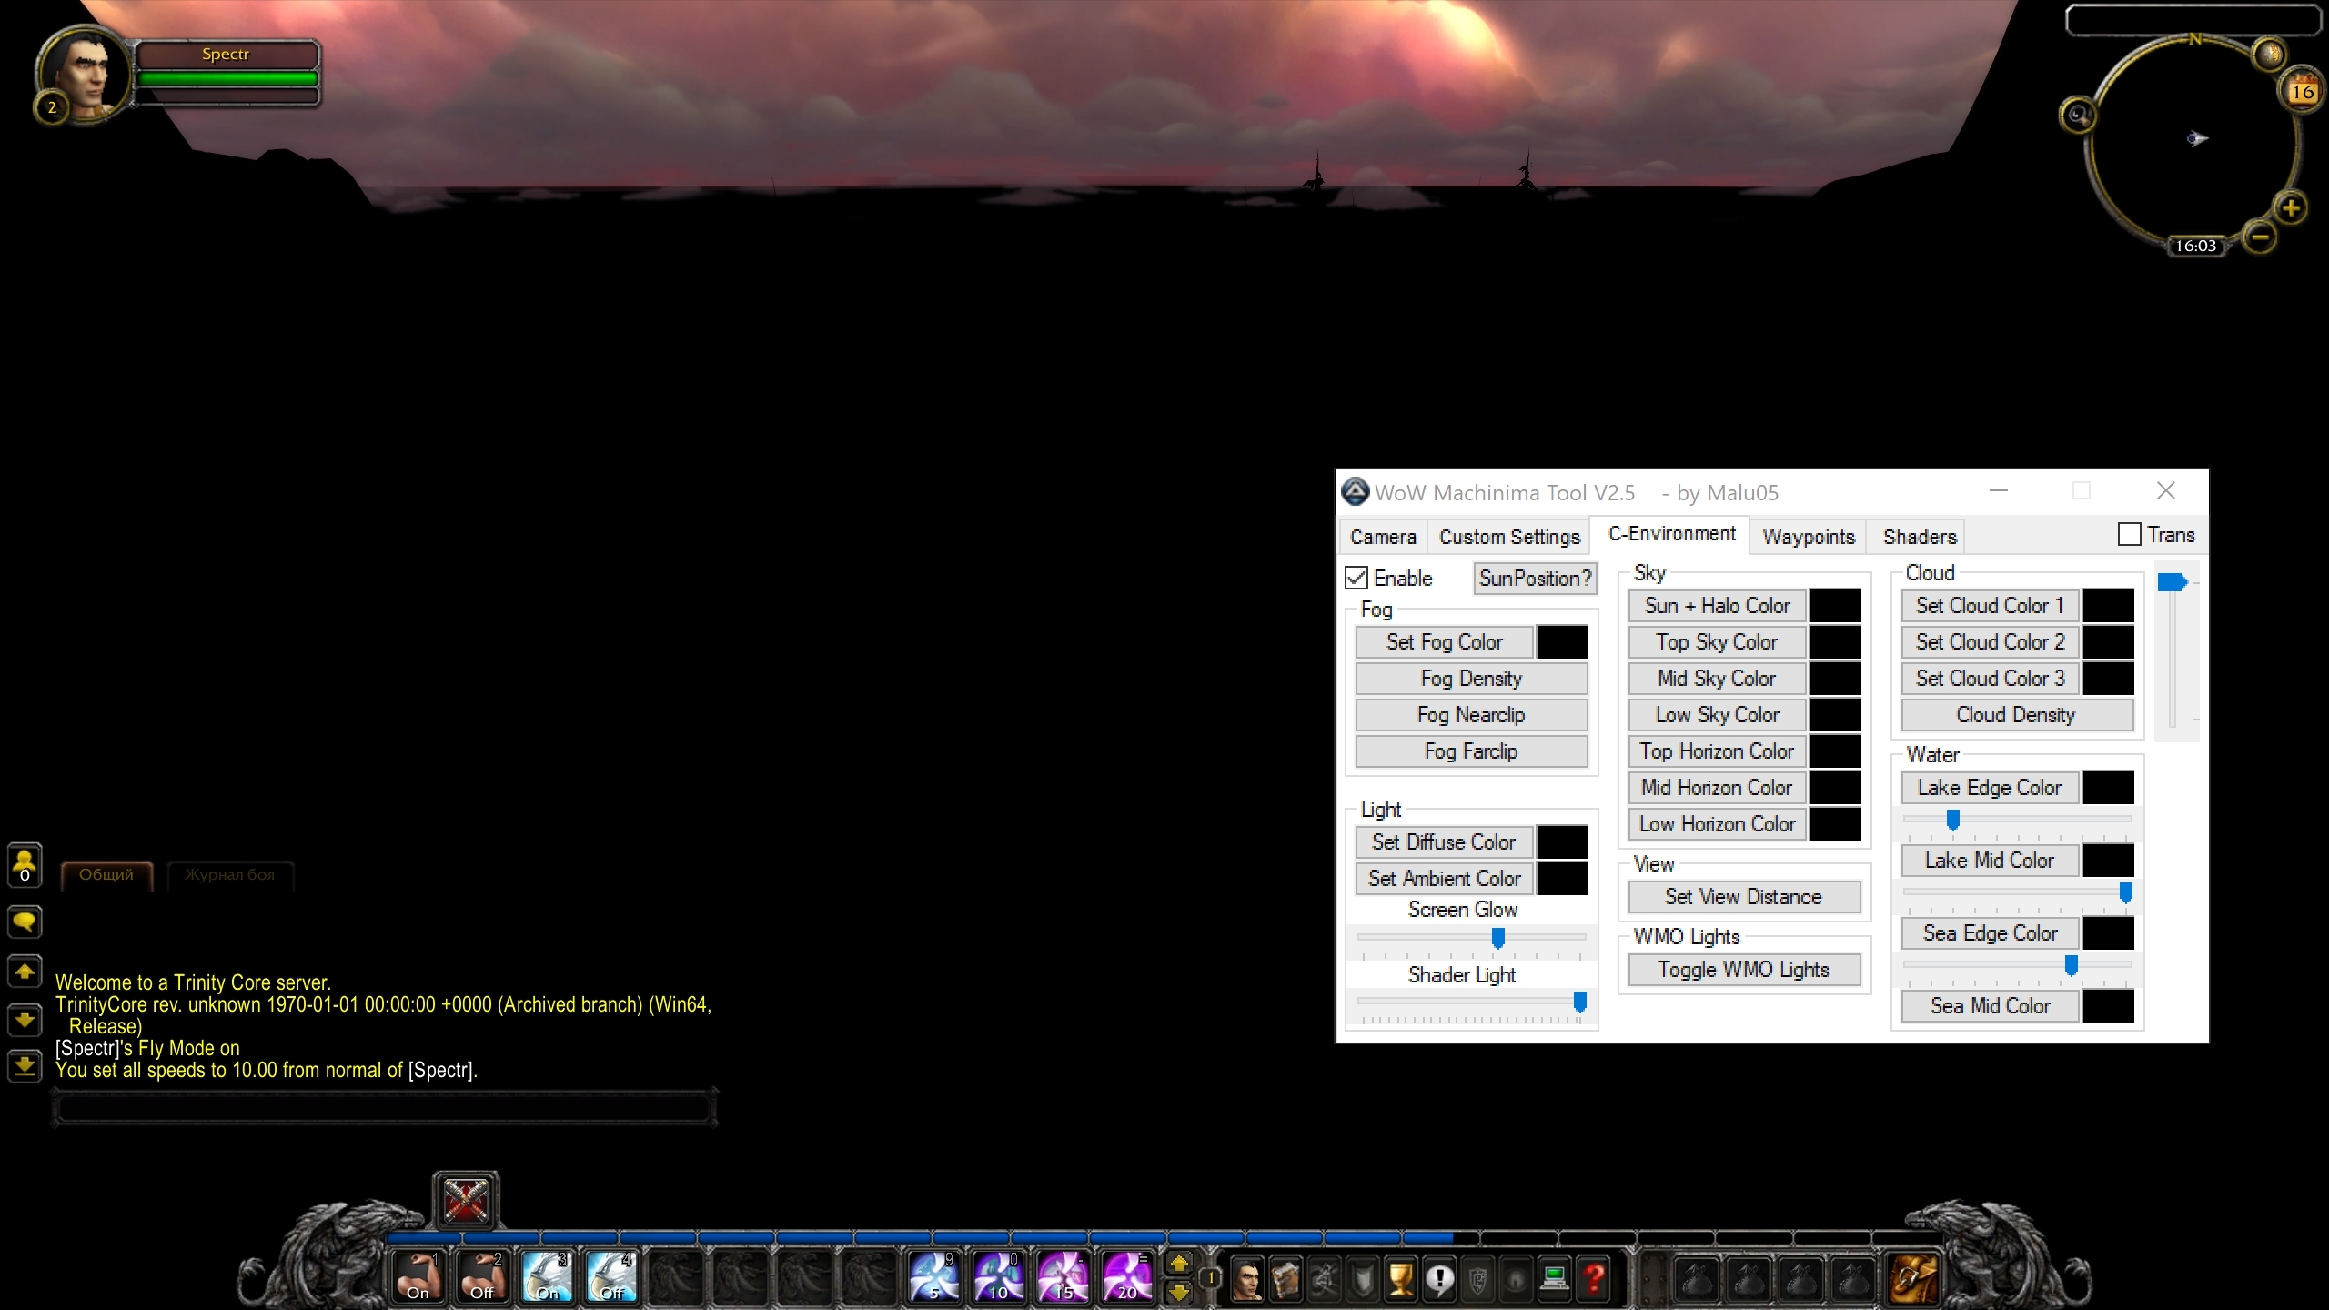Screen dimensions: 2329x1310
Task: Open the minimap calendar icon
Action: point(2303,90)
